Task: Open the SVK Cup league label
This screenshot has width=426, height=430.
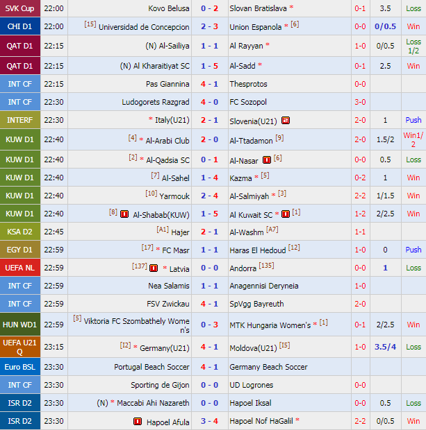Action: [x=20, y=8]
